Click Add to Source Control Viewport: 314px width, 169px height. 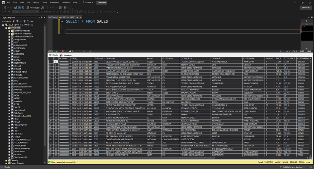coord(292,167)
